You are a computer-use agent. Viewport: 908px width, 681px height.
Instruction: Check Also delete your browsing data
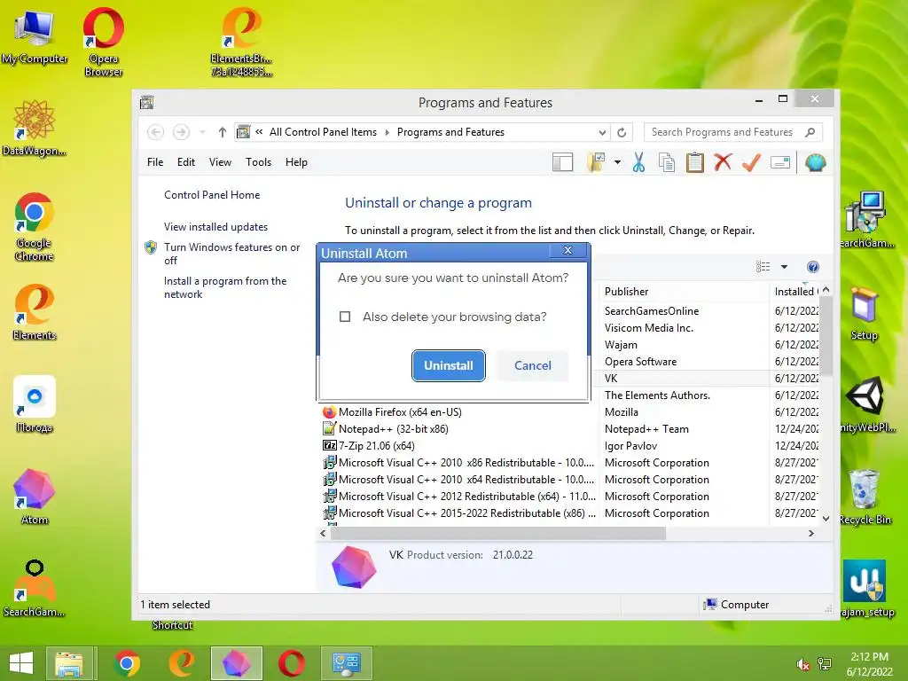click(345, 317)
